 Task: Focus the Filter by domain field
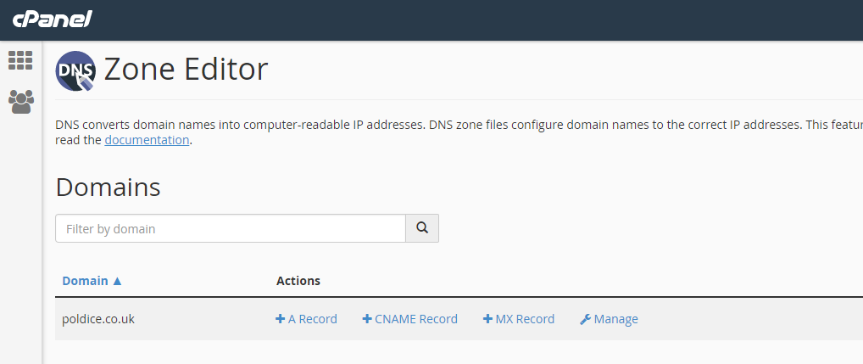pos(231,228)
